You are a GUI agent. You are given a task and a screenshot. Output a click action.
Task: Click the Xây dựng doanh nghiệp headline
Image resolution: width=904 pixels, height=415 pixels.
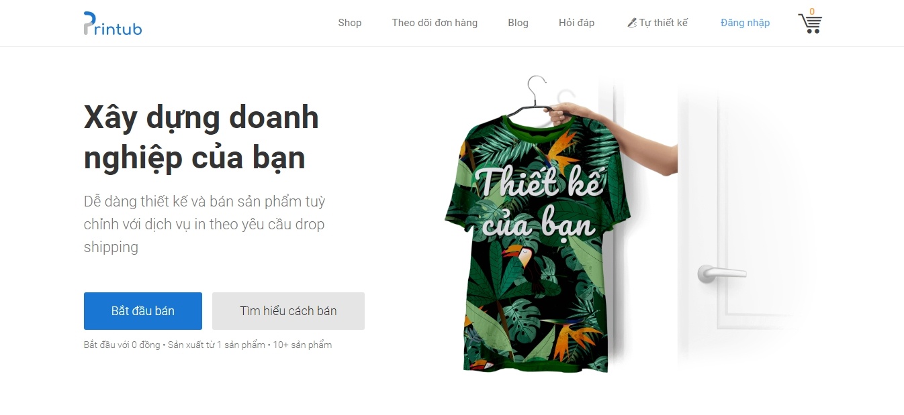[201, 137]
